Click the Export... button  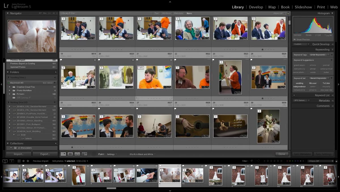click(x=45, y=154)
